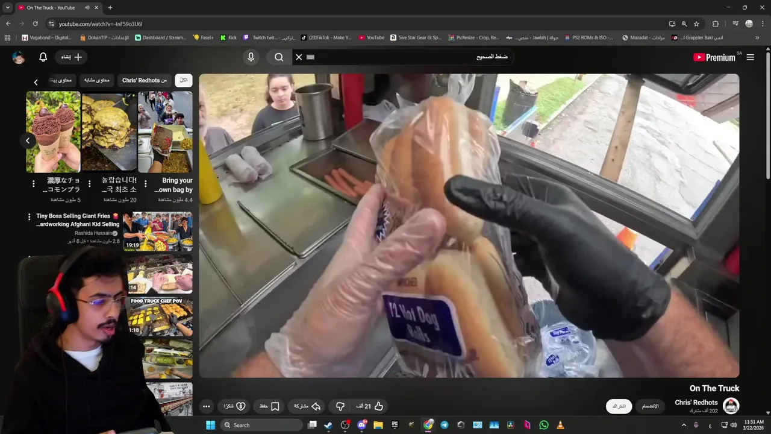
Task: Open YouTube notifications bell
Action: click(x=43, y=57)
